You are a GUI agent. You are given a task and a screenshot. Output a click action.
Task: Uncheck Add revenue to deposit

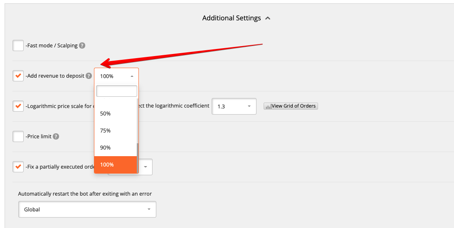(18, 76)
